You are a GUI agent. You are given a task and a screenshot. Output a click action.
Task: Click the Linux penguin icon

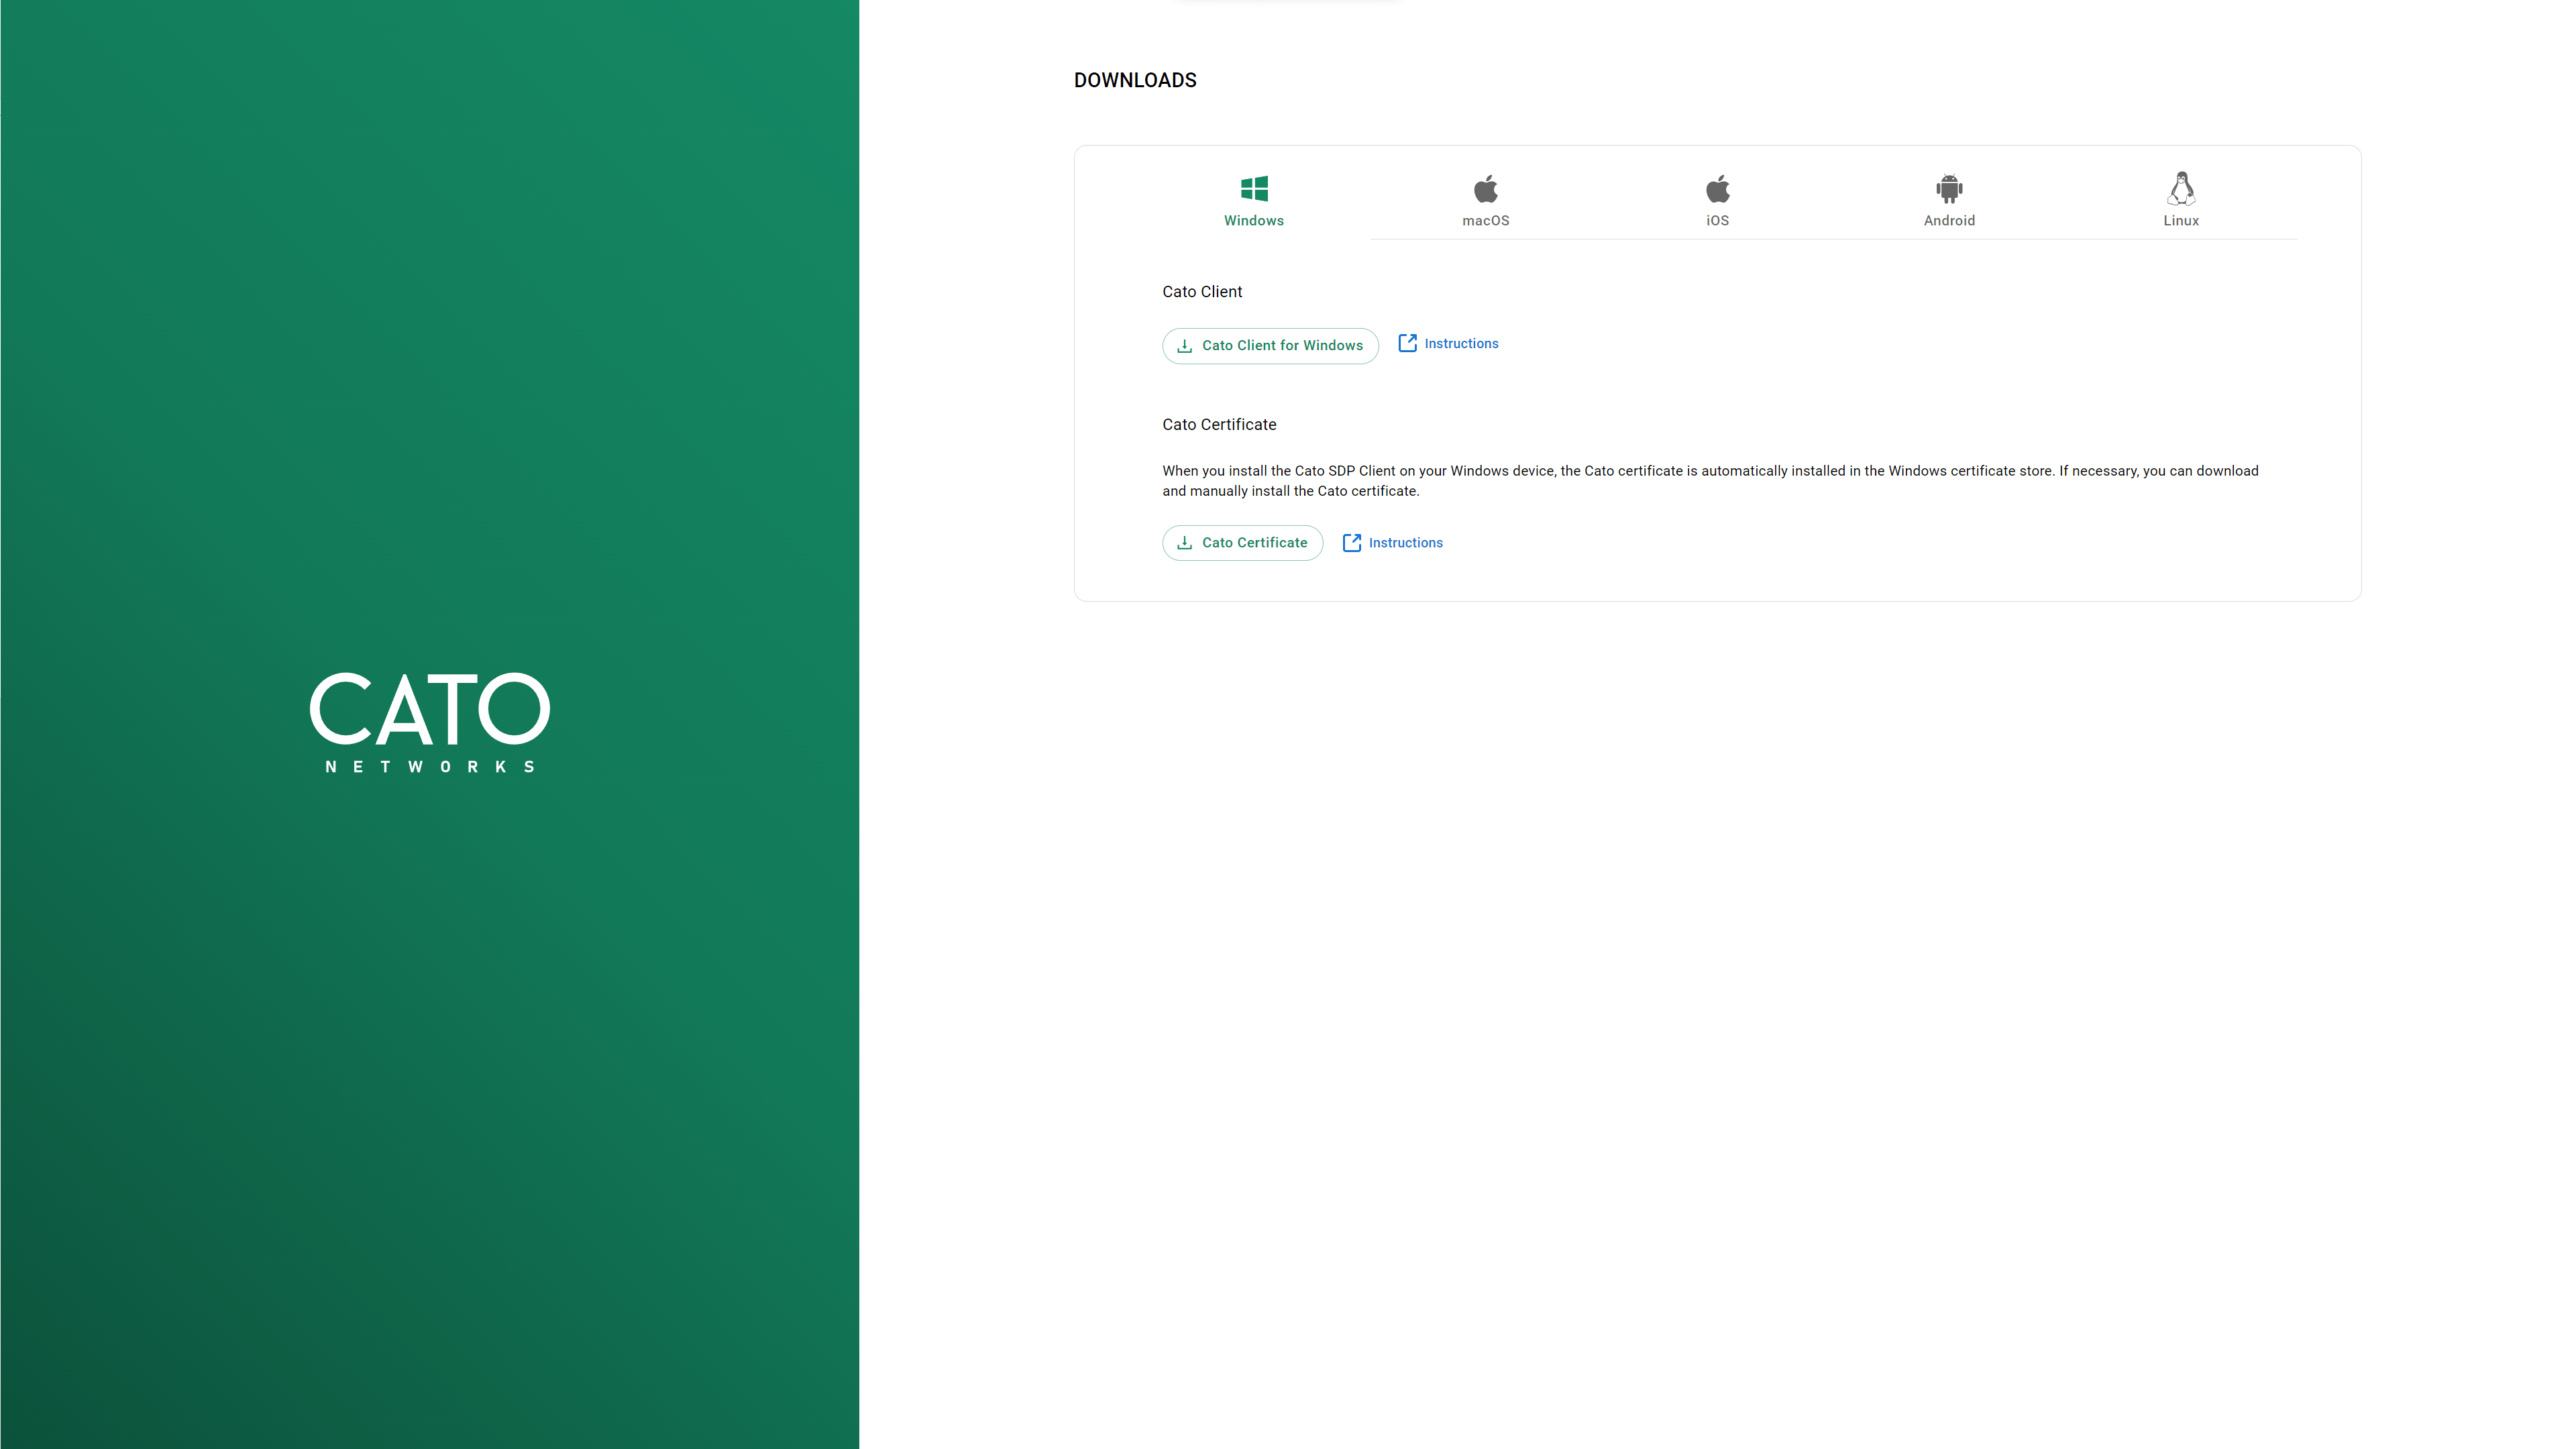pos(2181,188)
